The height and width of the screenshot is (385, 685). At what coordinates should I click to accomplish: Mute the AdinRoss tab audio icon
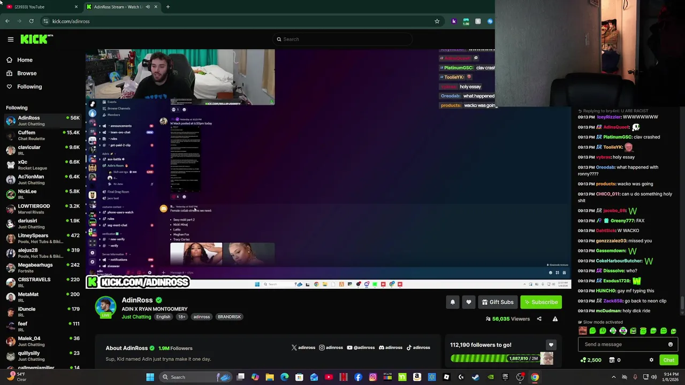tap(148, 6)
